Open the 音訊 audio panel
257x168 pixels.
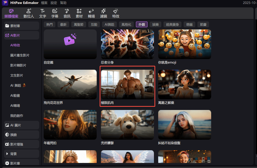(x=67, y=13)
